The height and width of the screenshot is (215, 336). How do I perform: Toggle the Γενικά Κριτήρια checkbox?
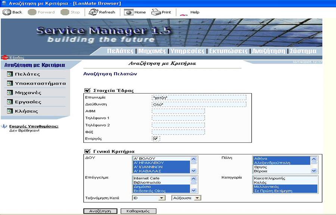point(87,151)
